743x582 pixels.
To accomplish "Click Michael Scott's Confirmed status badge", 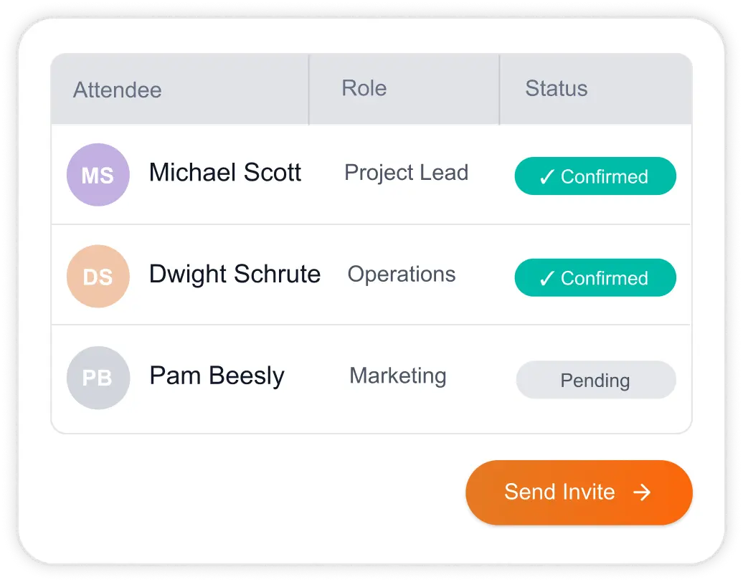I will (595, 176).
